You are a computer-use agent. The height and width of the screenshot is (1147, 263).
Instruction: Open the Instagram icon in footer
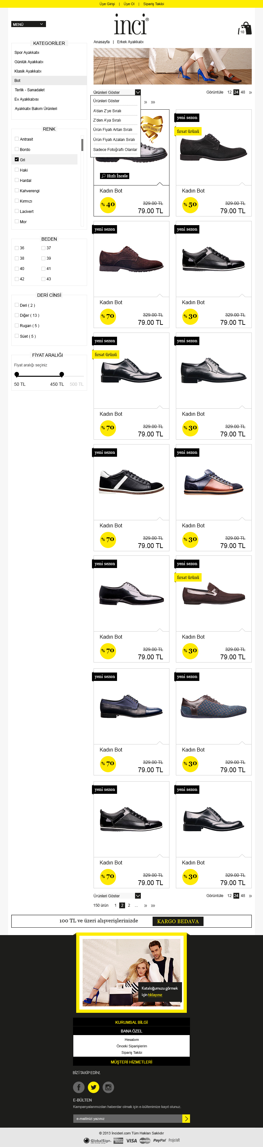pyautogui.click(x=108, y=1087)
